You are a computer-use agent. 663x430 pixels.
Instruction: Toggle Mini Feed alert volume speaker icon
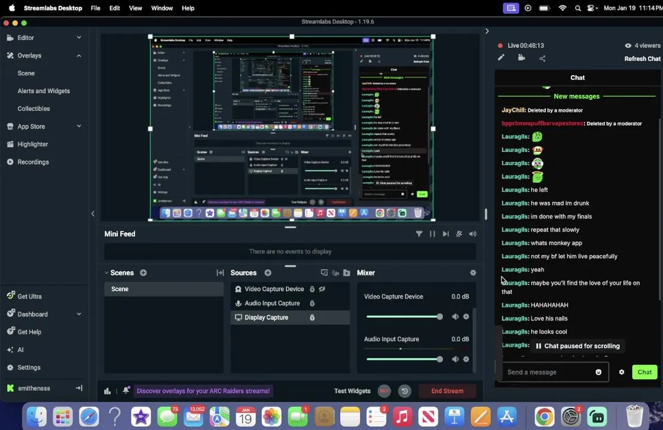[472, 234]
